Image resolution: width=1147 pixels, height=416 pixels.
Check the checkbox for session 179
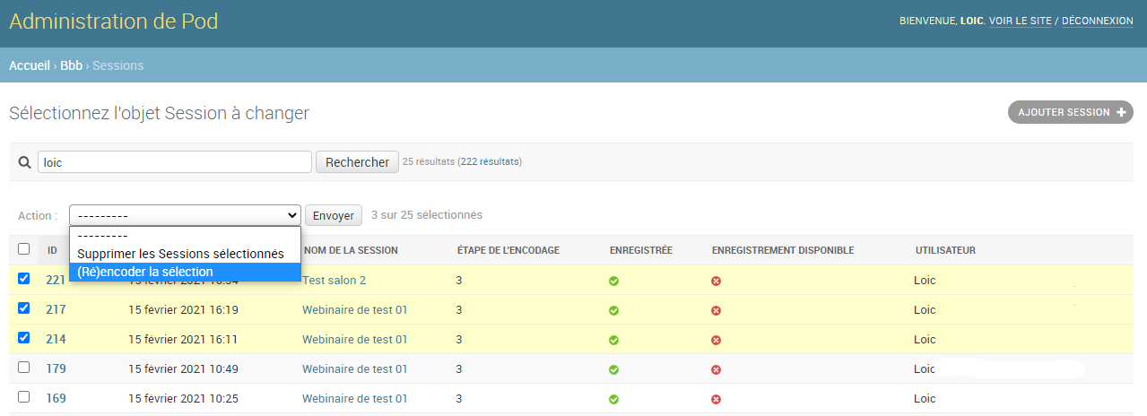coord(24,368)
